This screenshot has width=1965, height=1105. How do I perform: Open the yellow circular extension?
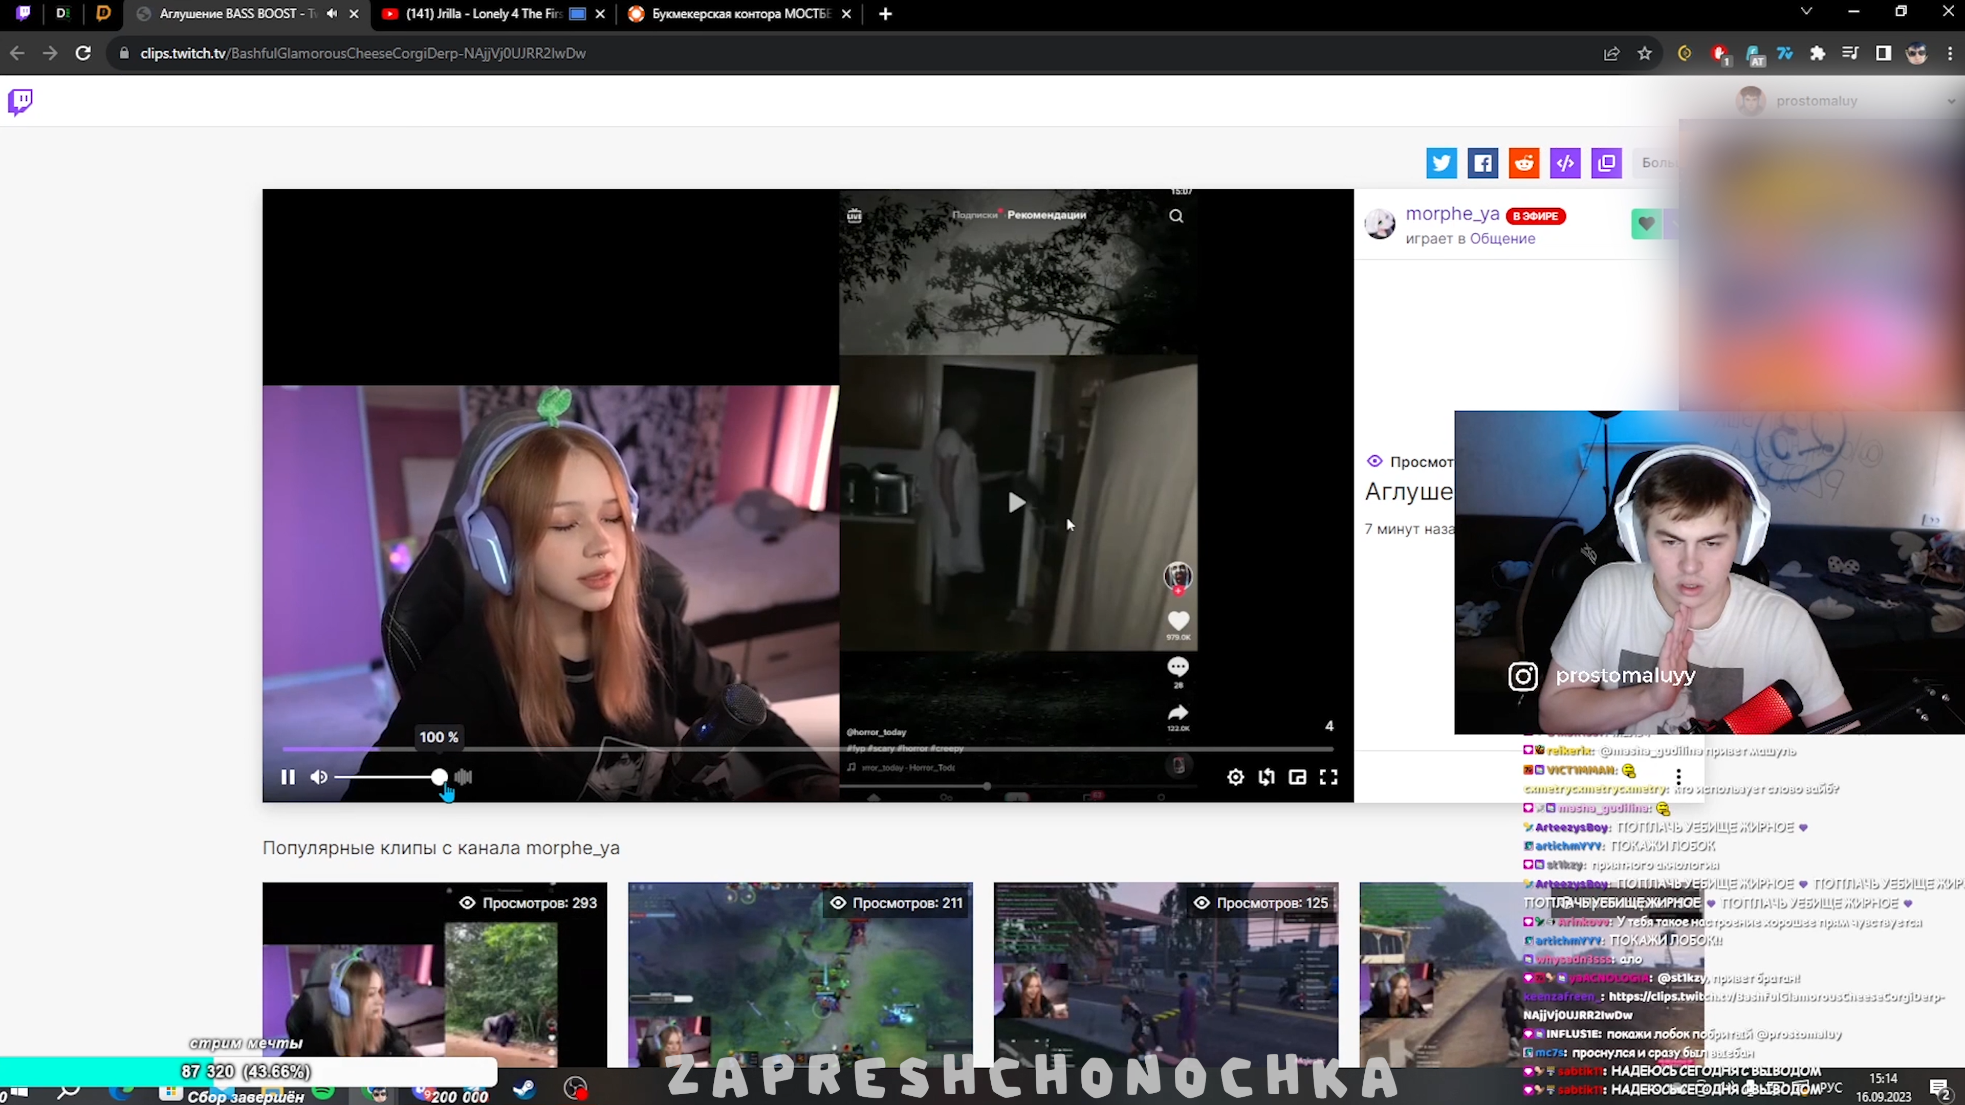[x=1685, y=53]
